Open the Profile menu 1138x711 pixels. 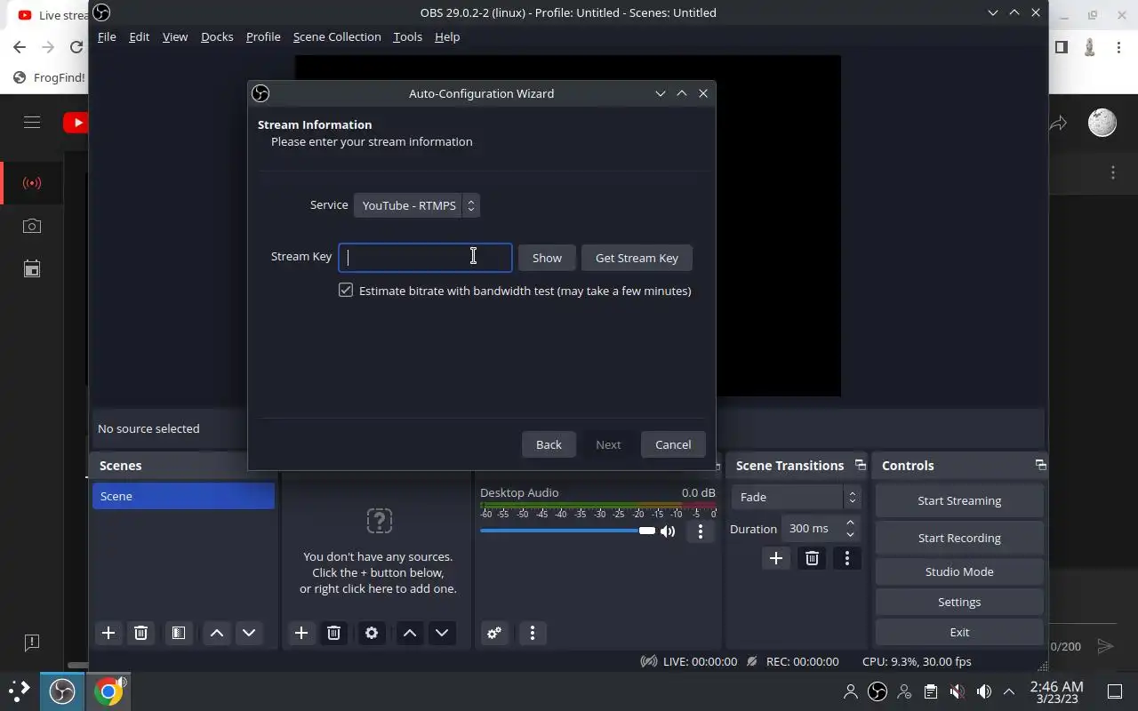click(x=263, y=36)
